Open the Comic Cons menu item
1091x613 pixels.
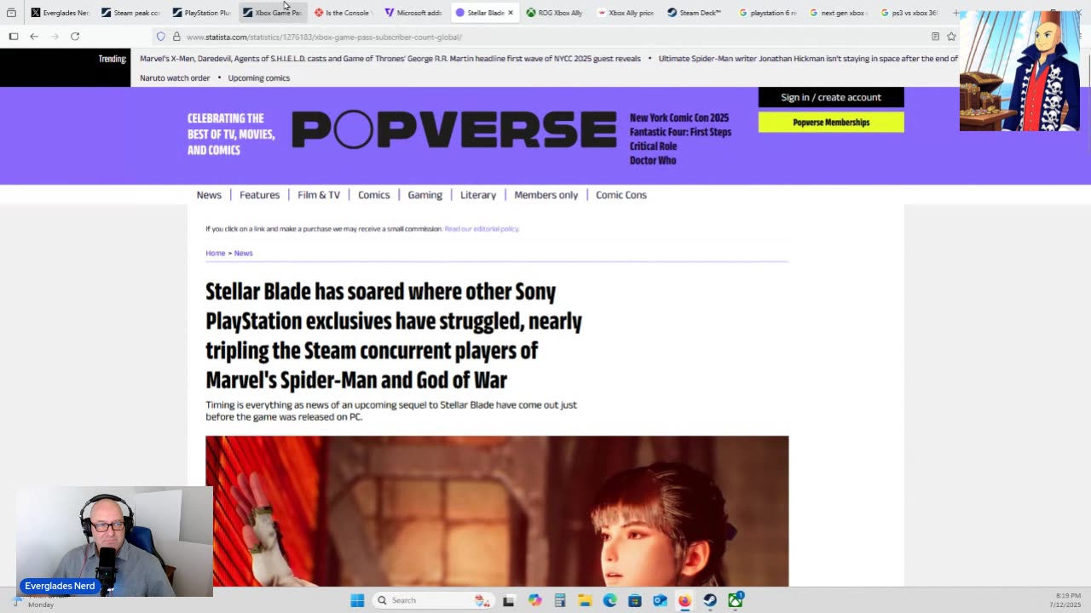click(x=621, y=195)
